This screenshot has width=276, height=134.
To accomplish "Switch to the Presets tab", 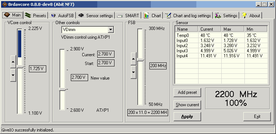I will (36, 15).
